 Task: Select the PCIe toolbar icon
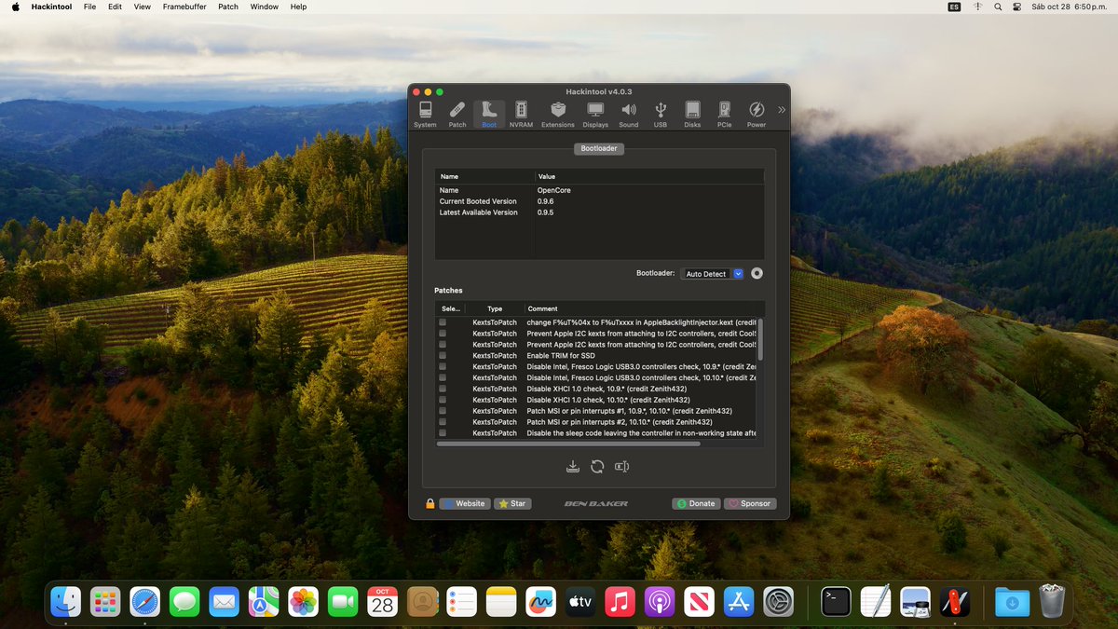[x=724, y=112]
